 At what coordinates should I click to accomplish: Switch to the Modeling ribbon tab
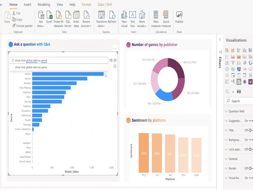(44, 4)
